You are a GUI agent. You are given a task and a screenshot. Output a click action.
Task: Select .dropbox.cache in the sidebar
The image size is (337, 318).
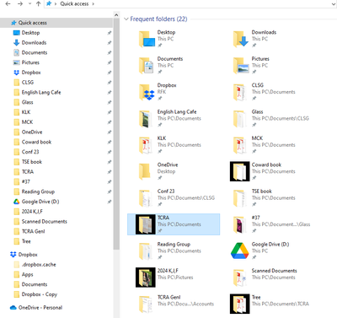click(x=39, y=265)
